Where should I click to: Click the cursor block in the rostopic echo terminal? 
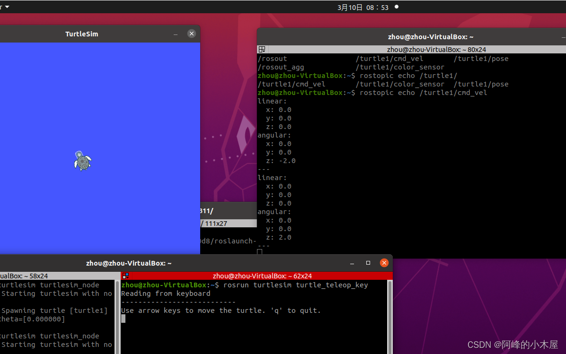[x=259, y=251]
